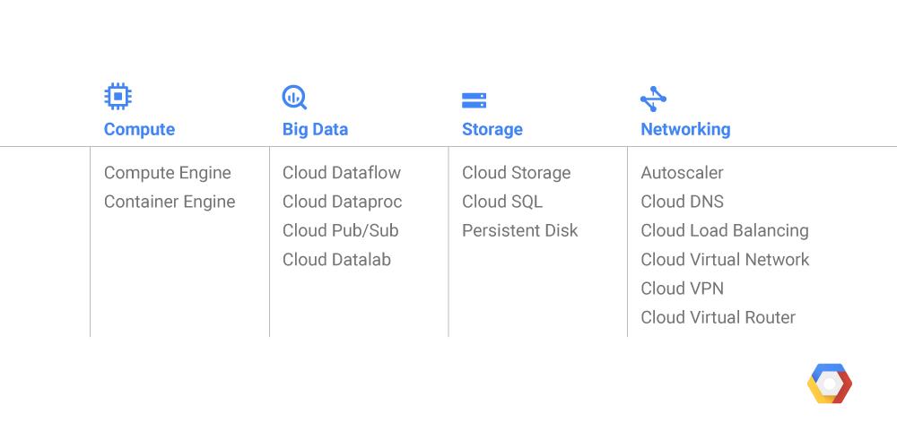The height and width of the screenshot is (448, 897).
Task: Select the Storage heading
Action: pos(492,129)
